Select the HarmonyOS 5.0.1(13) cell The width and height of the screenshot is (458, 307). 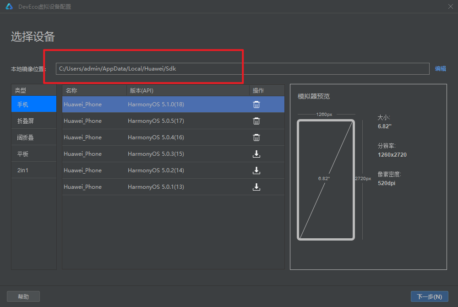156,186
